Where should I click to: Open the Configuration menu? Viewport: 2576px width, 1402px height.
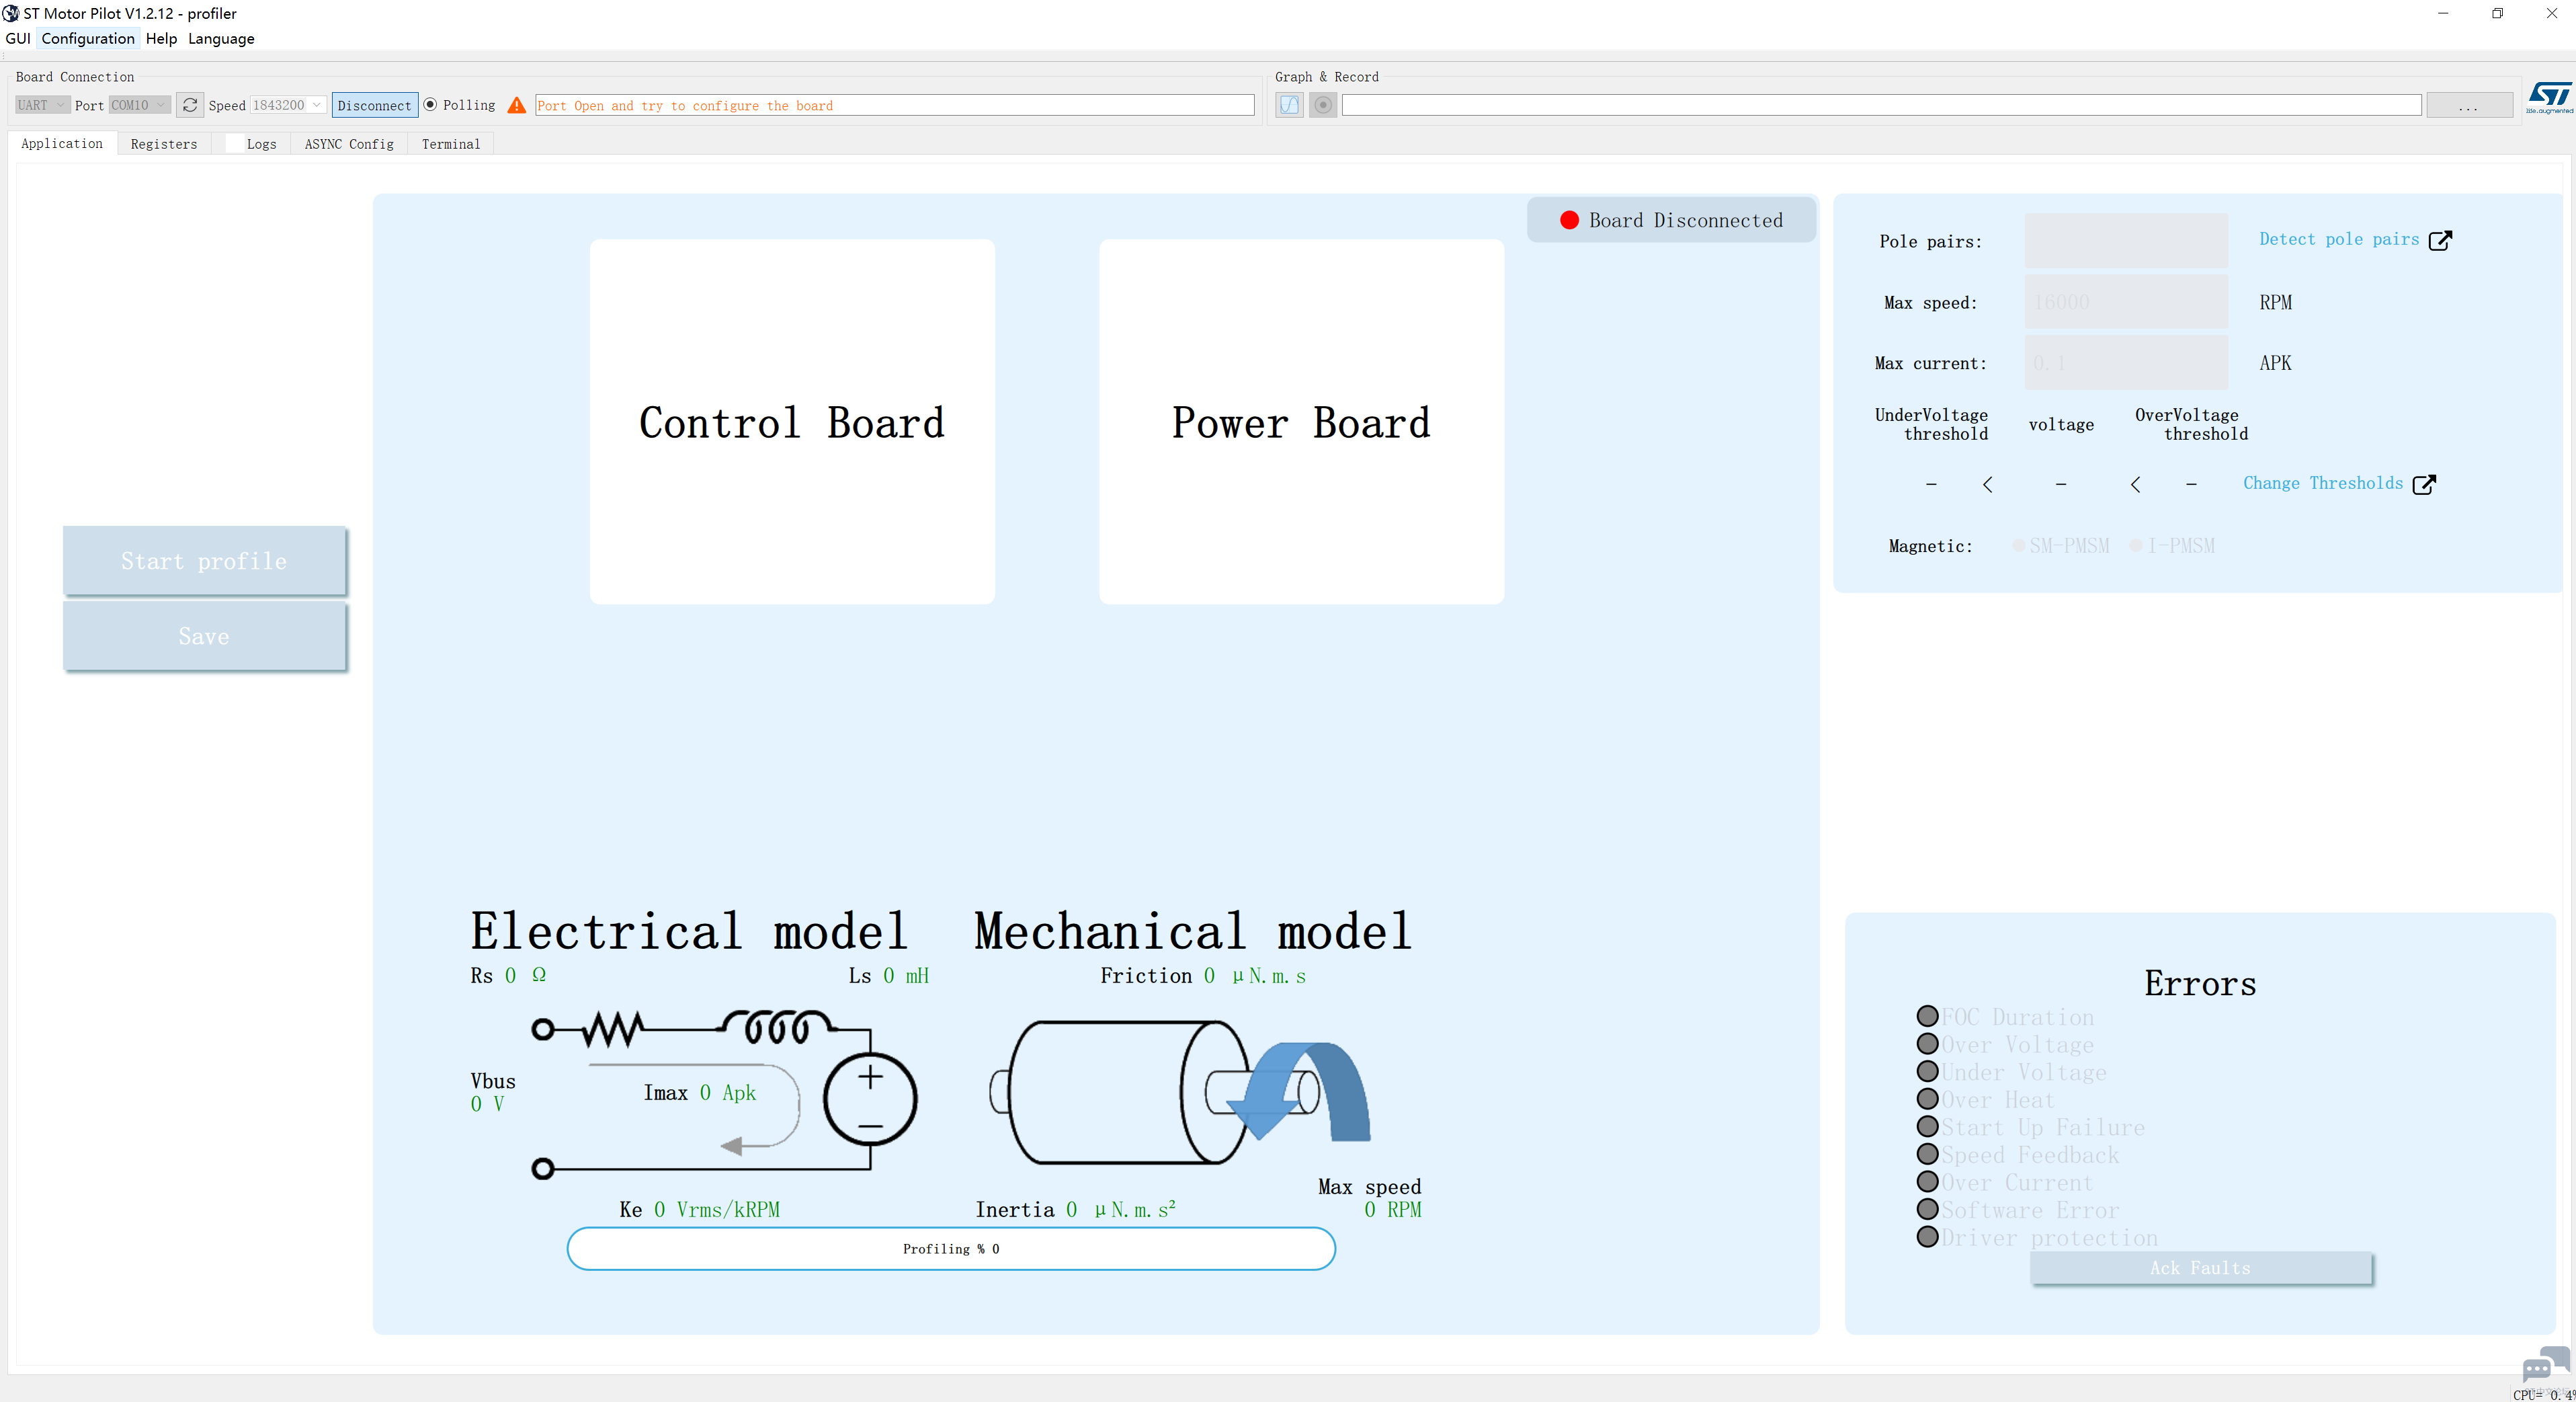point(88,39)
